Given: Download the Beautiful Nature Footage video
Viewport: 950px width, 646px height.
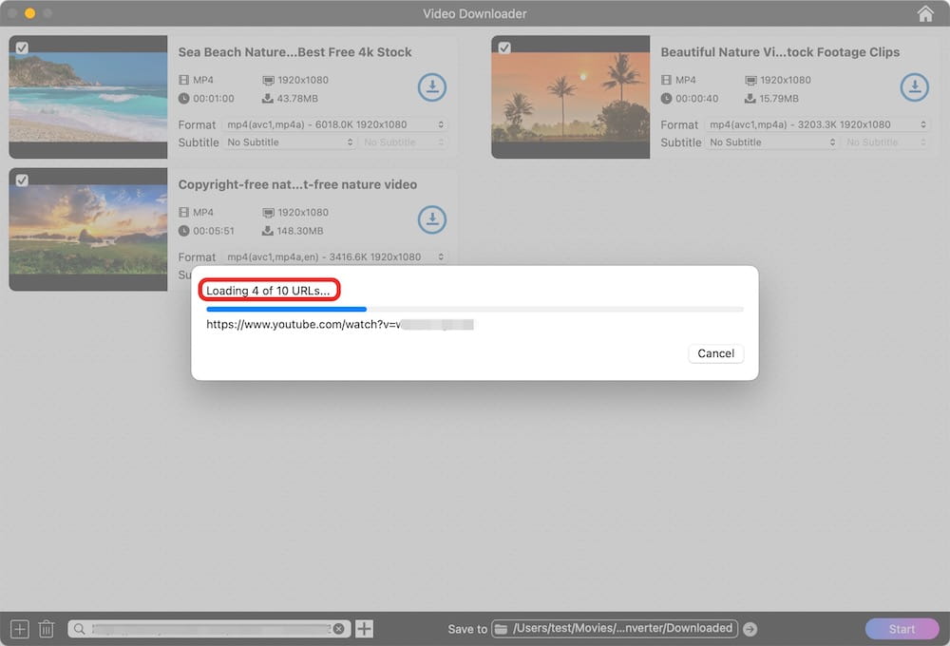Looking at the screenshot, I should [x=915, y=86].
